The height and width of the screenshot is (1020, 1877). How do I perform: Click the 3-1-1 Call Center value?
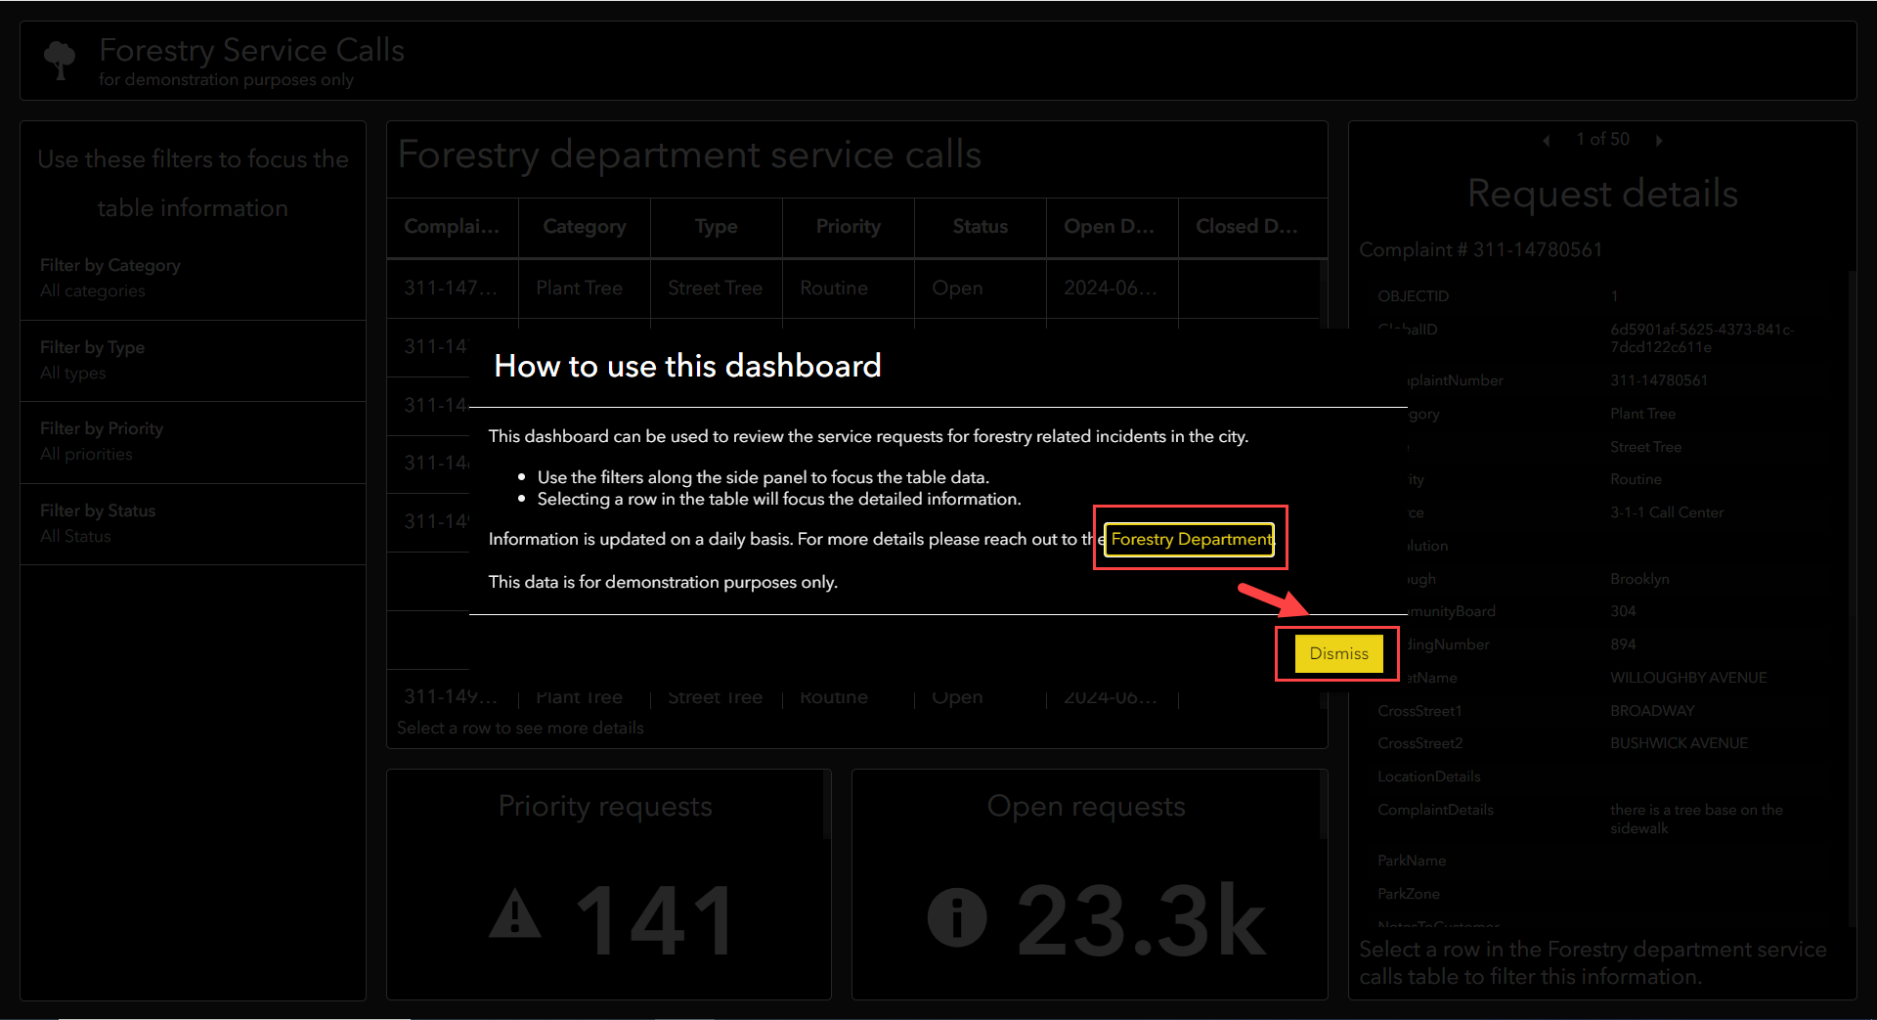1667,512
